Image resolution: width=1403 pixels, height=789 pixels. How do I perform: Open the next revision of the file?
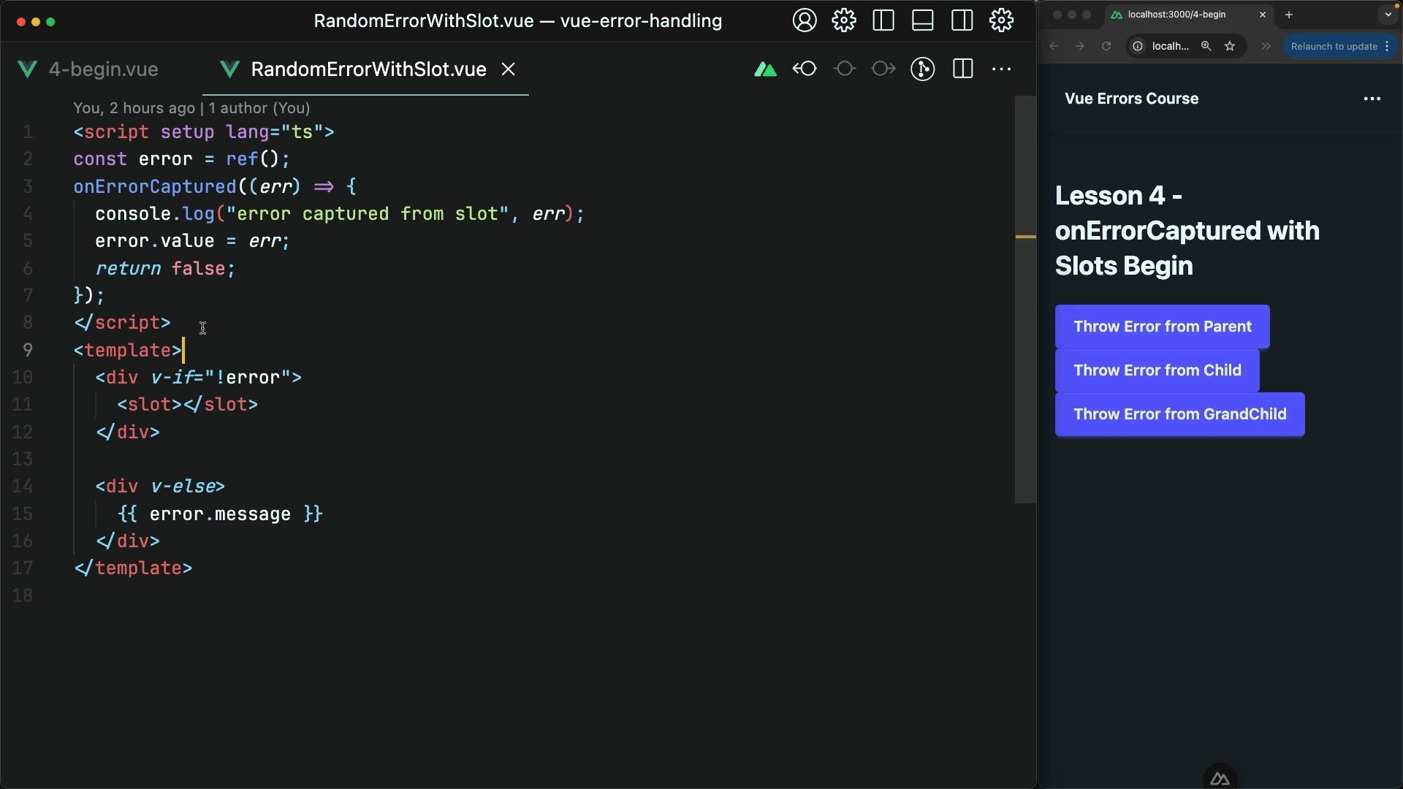pos(883,69)
